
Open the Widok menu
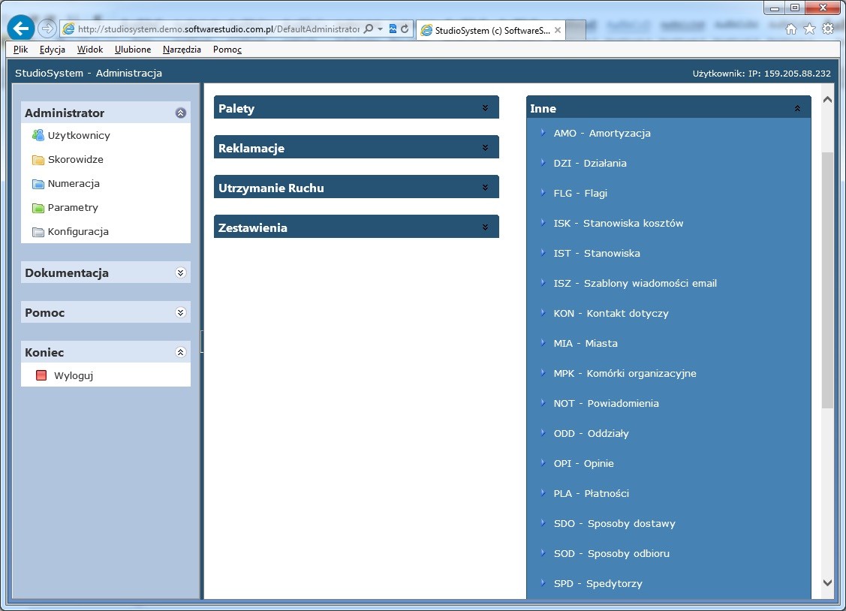[89, 49]
